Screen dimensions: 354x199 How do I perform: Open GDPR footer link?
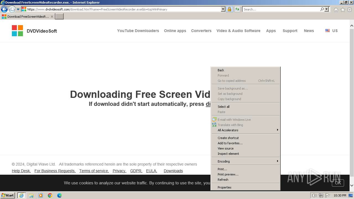click(136, 171)
